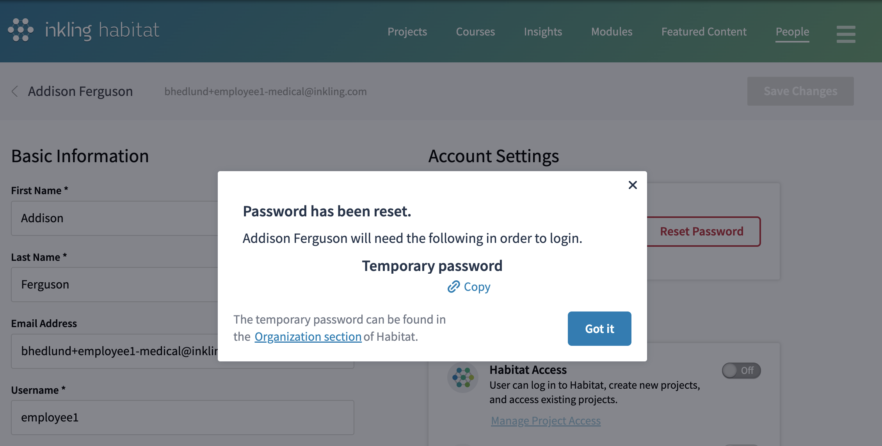
Task: Click the Inkling Habitat logo icon
Action: pyautogui.click(x=21, y=30)
